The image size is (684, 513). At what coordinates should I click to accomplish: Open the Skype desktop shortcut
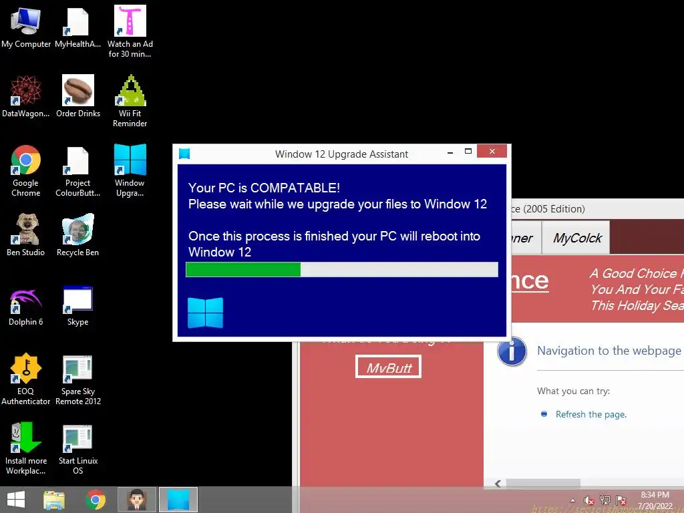pos(77,305)
